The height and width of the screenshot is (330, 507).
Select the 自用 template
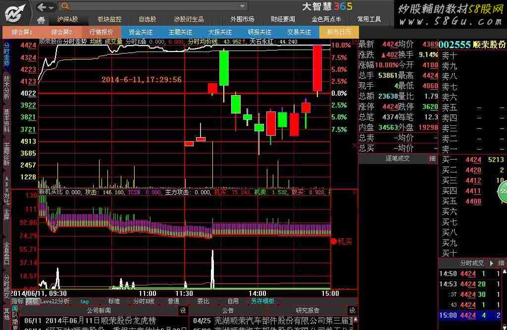pos(233,301)
